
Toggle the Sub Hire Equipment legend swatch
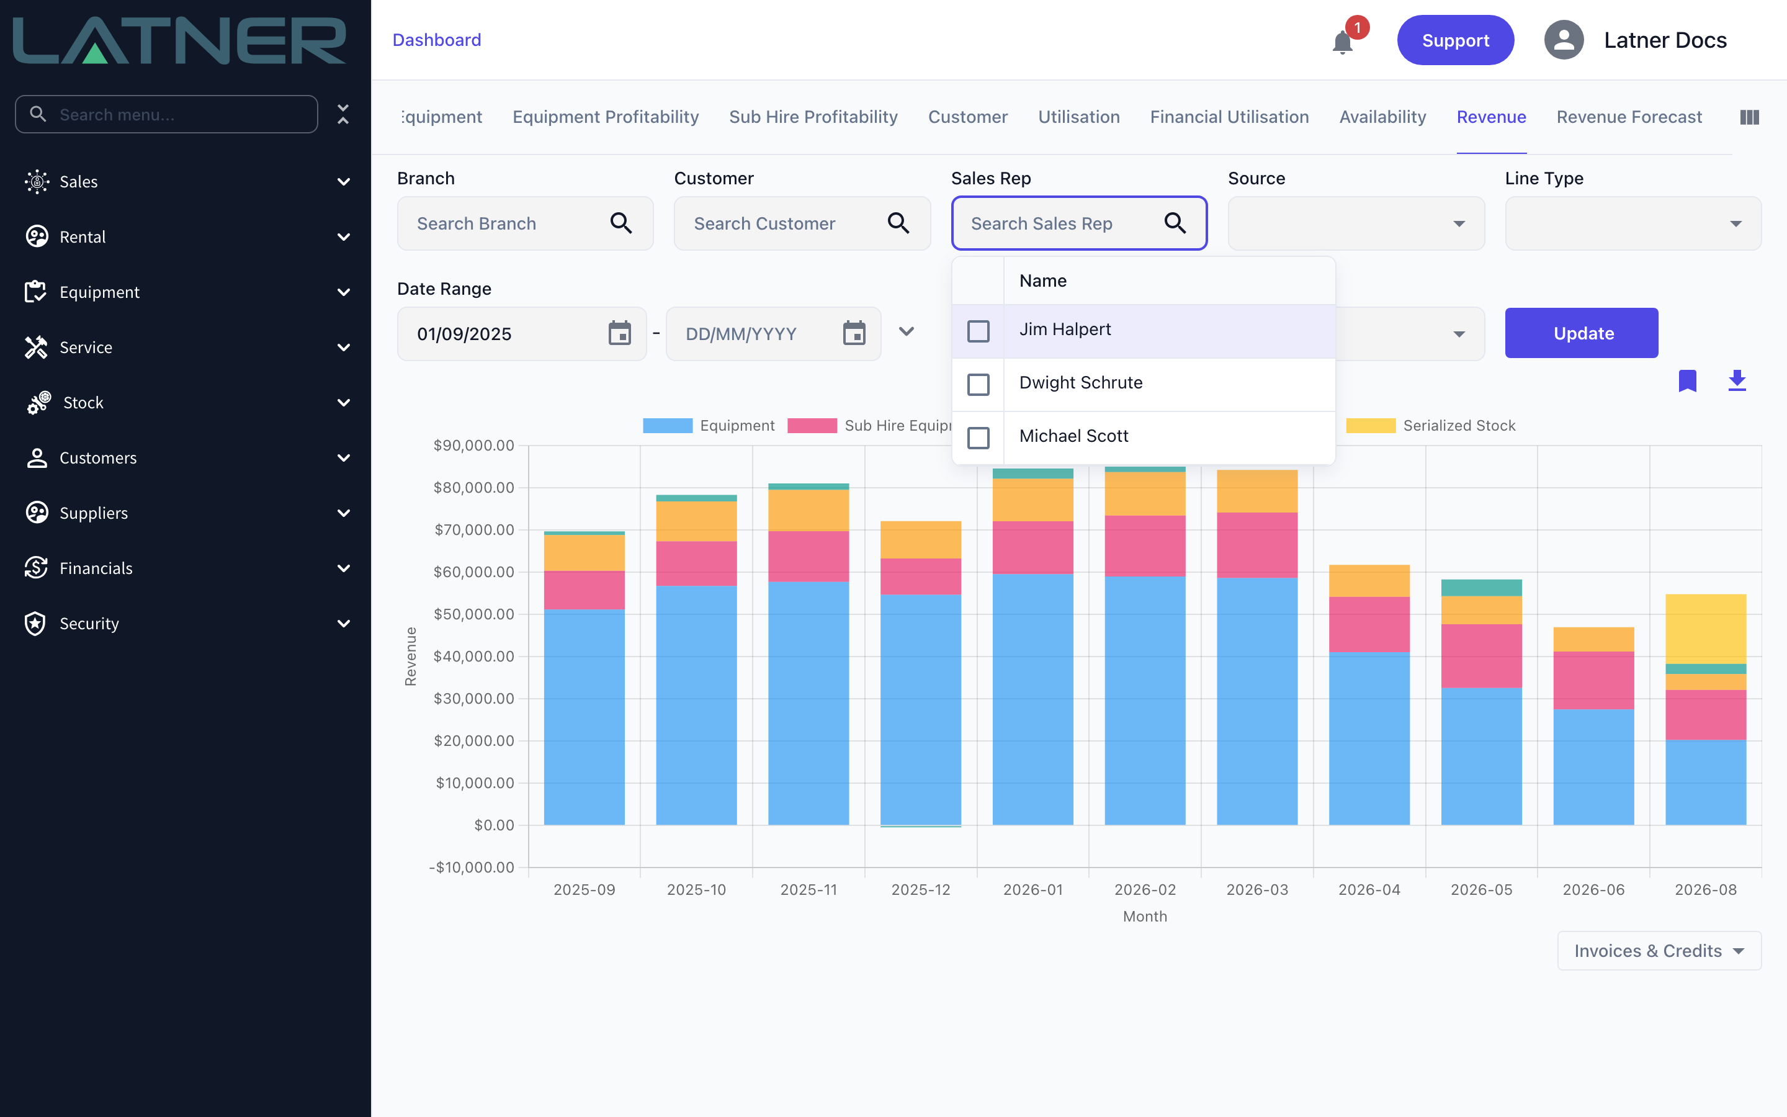coord(812,426)
